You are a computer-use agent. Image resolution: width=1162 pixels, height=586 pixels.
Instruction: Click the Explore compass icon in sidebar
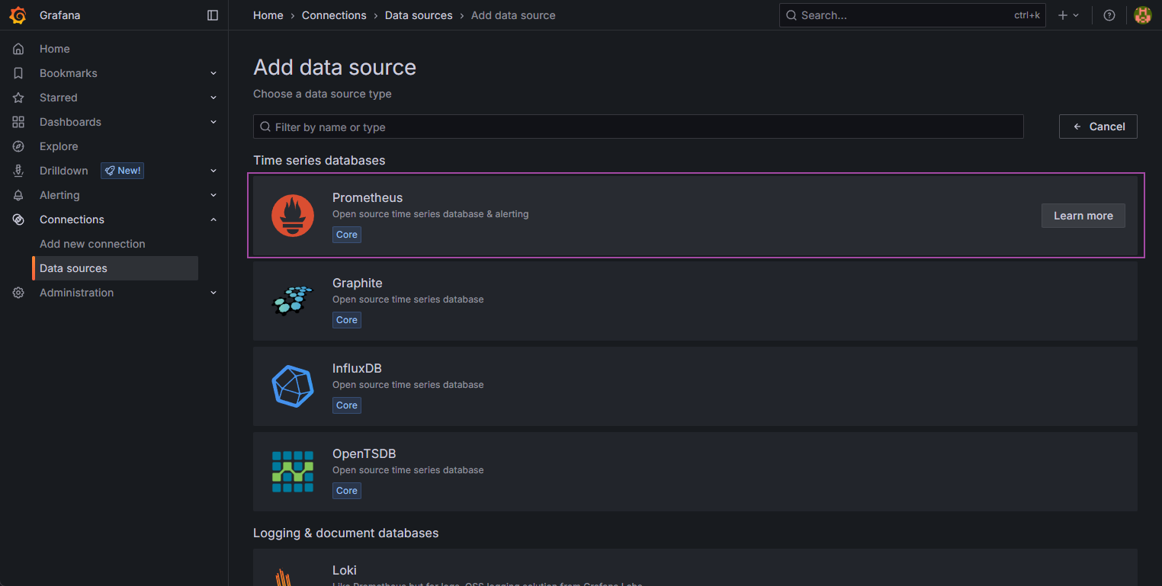pos(18,146)
